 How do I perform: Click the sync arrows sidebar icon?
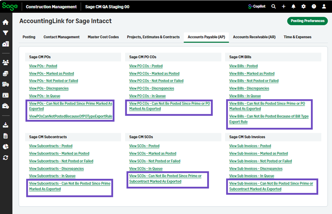(x=5, y=157)
